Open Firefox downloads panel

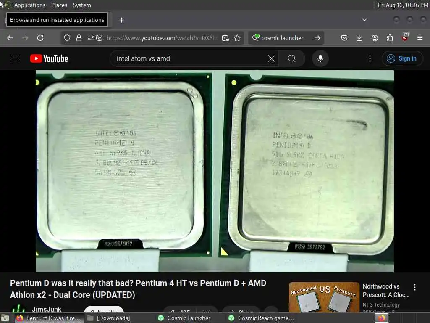pos(359,38)
